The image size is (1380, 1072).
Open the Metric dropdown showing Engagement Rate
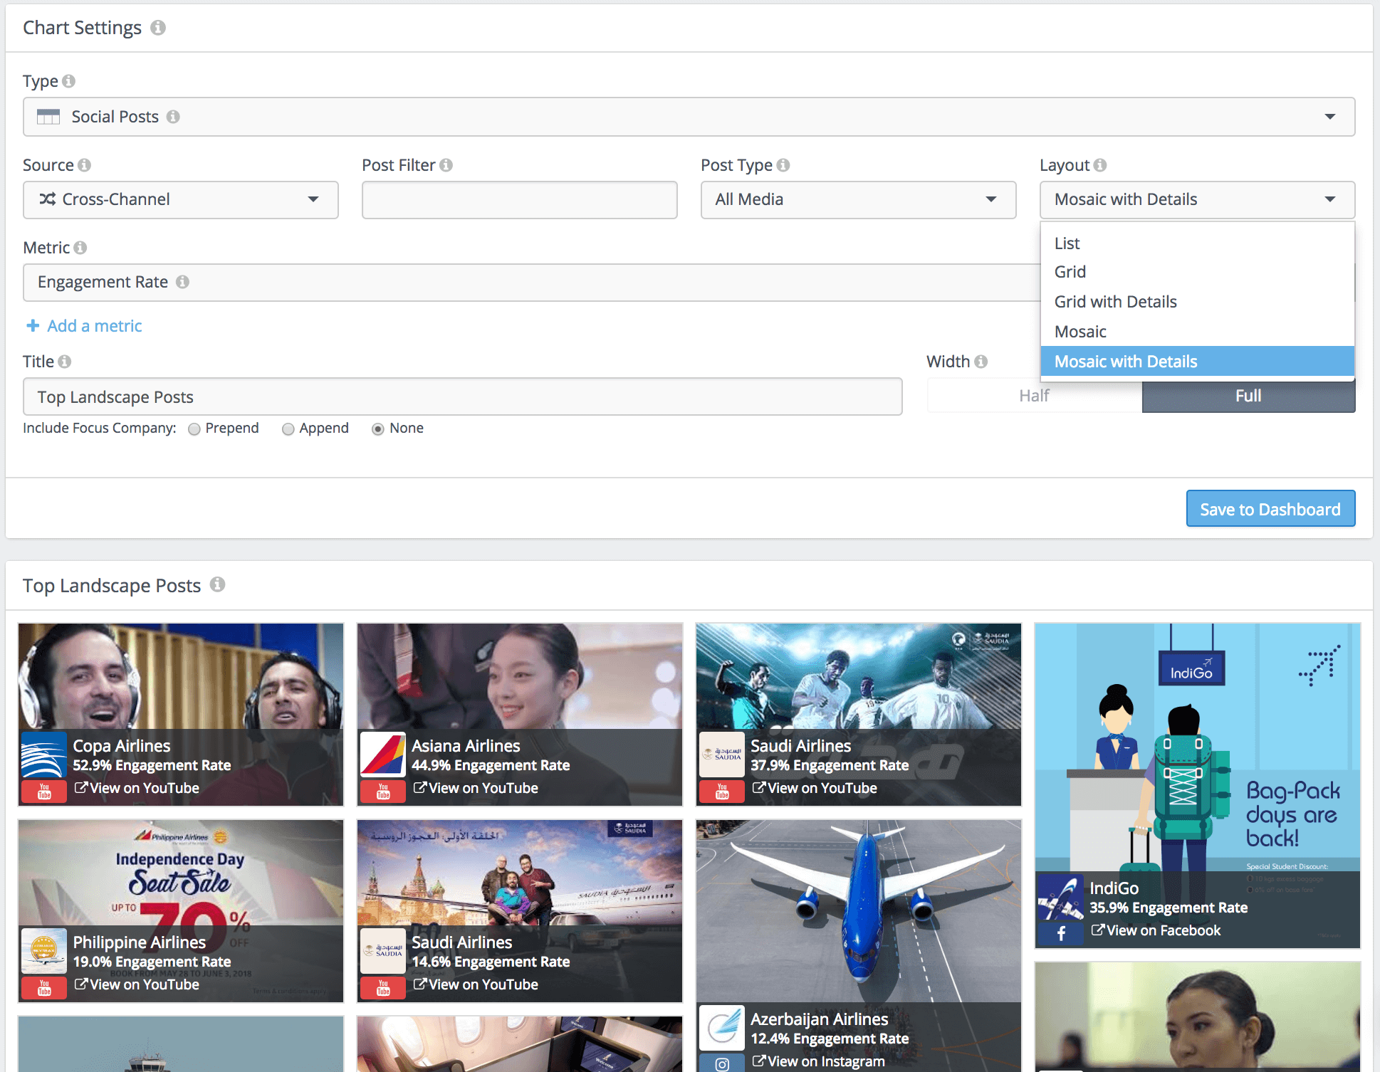(531, 282)
